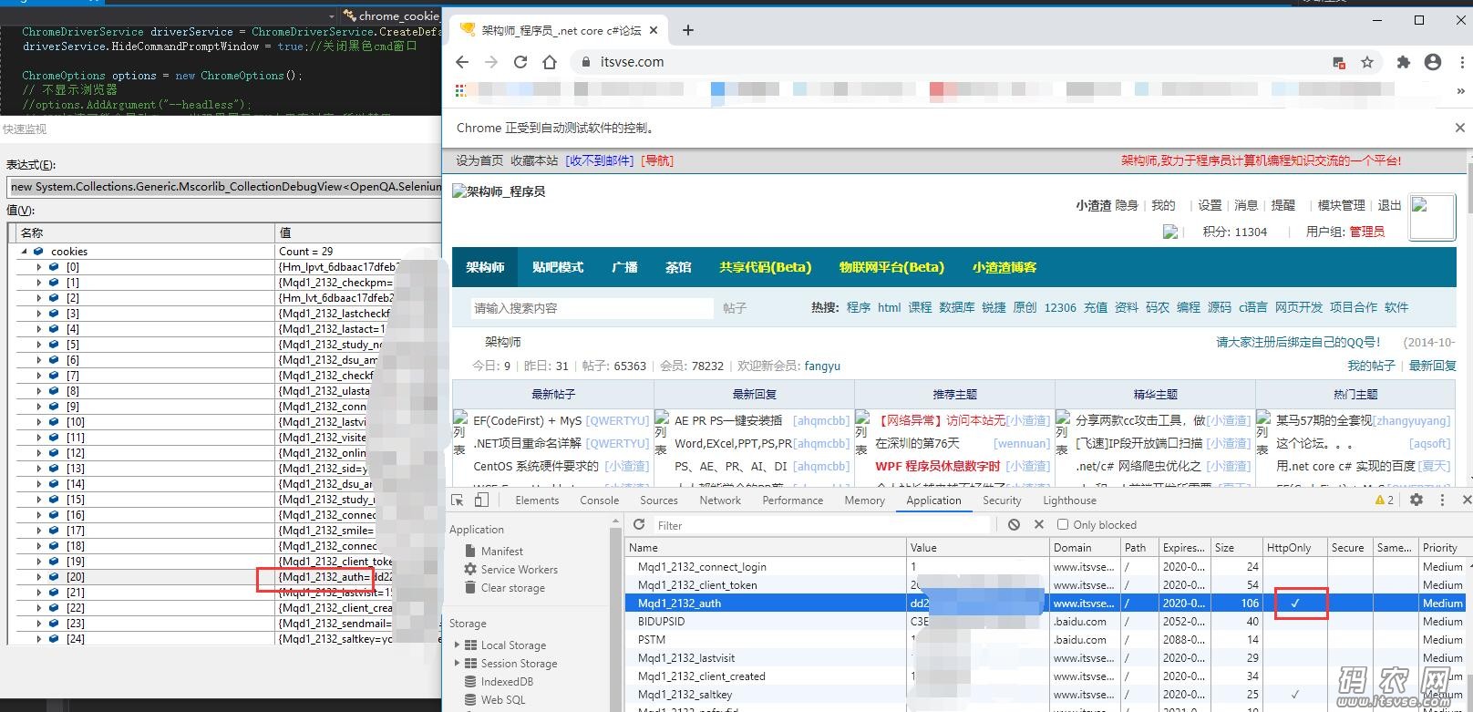Switch to the Security DevTools tab
The image size is (1473, 712).
pyautogui.click(x=1002, y=500)
